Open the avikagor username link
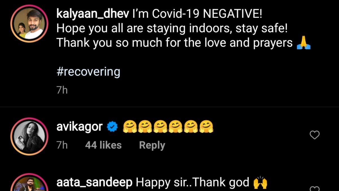Viewport: 339px width, 191px height. pyautogui.click(x=80, y=127)
